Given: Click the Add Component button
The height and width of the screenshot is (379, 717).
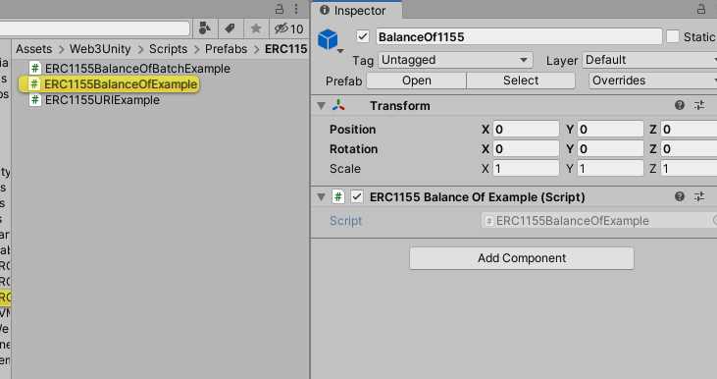Looking at the screenshot, I should tap(522, 258).
